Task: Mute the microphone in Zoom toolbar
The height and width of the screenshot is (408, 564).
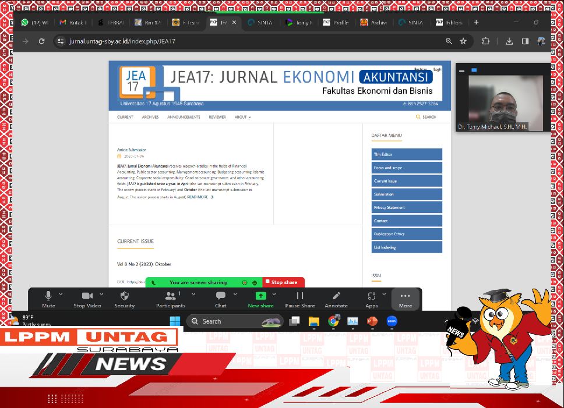Action: 48,300
